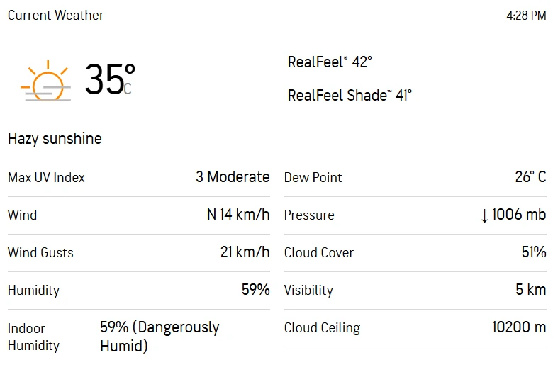Click the Visibility 5 km row
Image resolution: width=553 pixels, height=377 pixels.
[x=415, y=291]
